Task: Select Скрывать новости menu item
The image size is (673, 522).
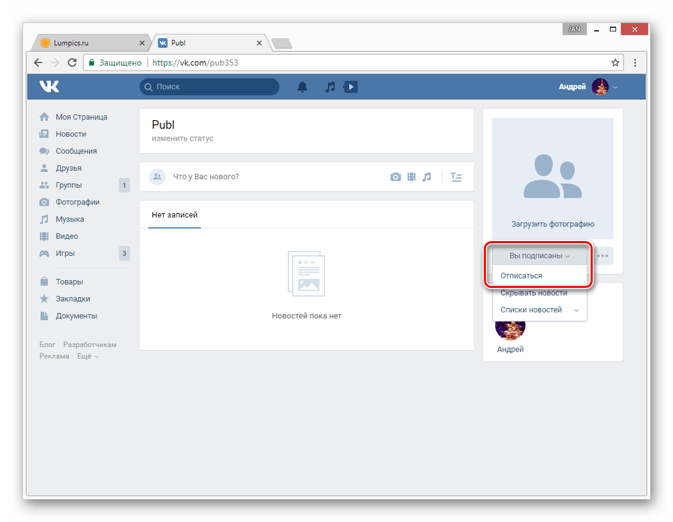Action: click(x=540, y=293)
